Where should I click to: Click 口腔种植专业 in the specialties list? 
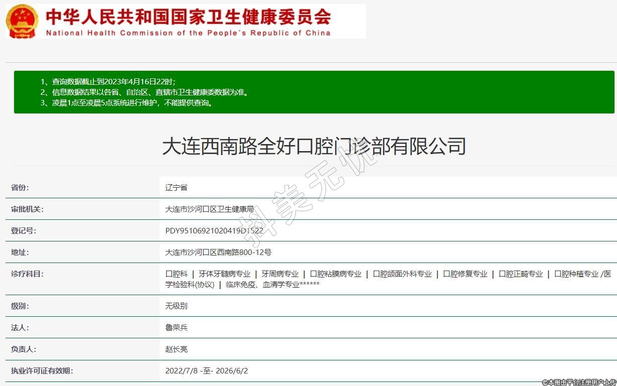point(576,274)
